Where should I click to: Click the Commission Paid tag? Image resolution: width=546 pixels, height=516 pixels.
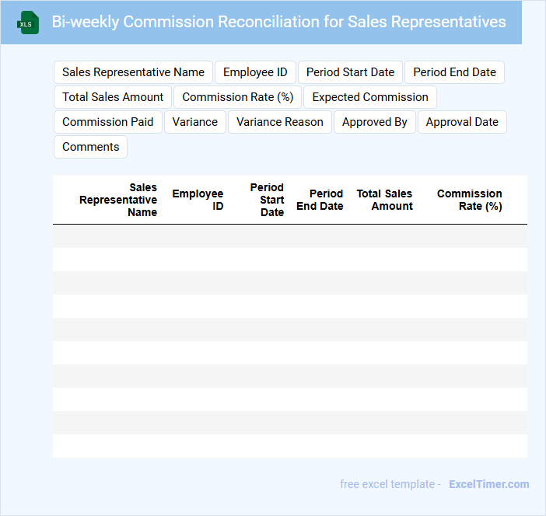tap(108, 122)
